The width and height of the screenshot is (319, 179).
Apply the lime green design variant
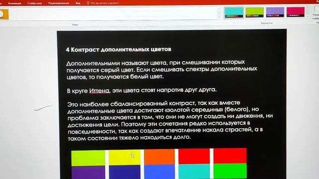pyautogui.click(x=255, y=12)
